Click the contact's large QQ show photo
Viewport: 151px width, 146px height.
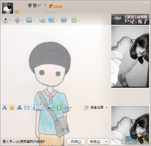[x=130, y=57]
